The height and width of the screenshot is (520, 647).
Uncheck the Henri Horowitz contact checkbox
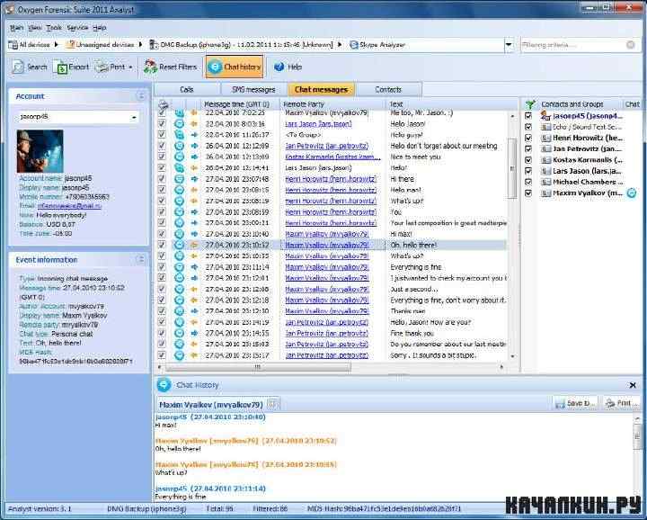click(x=528, y=138)
